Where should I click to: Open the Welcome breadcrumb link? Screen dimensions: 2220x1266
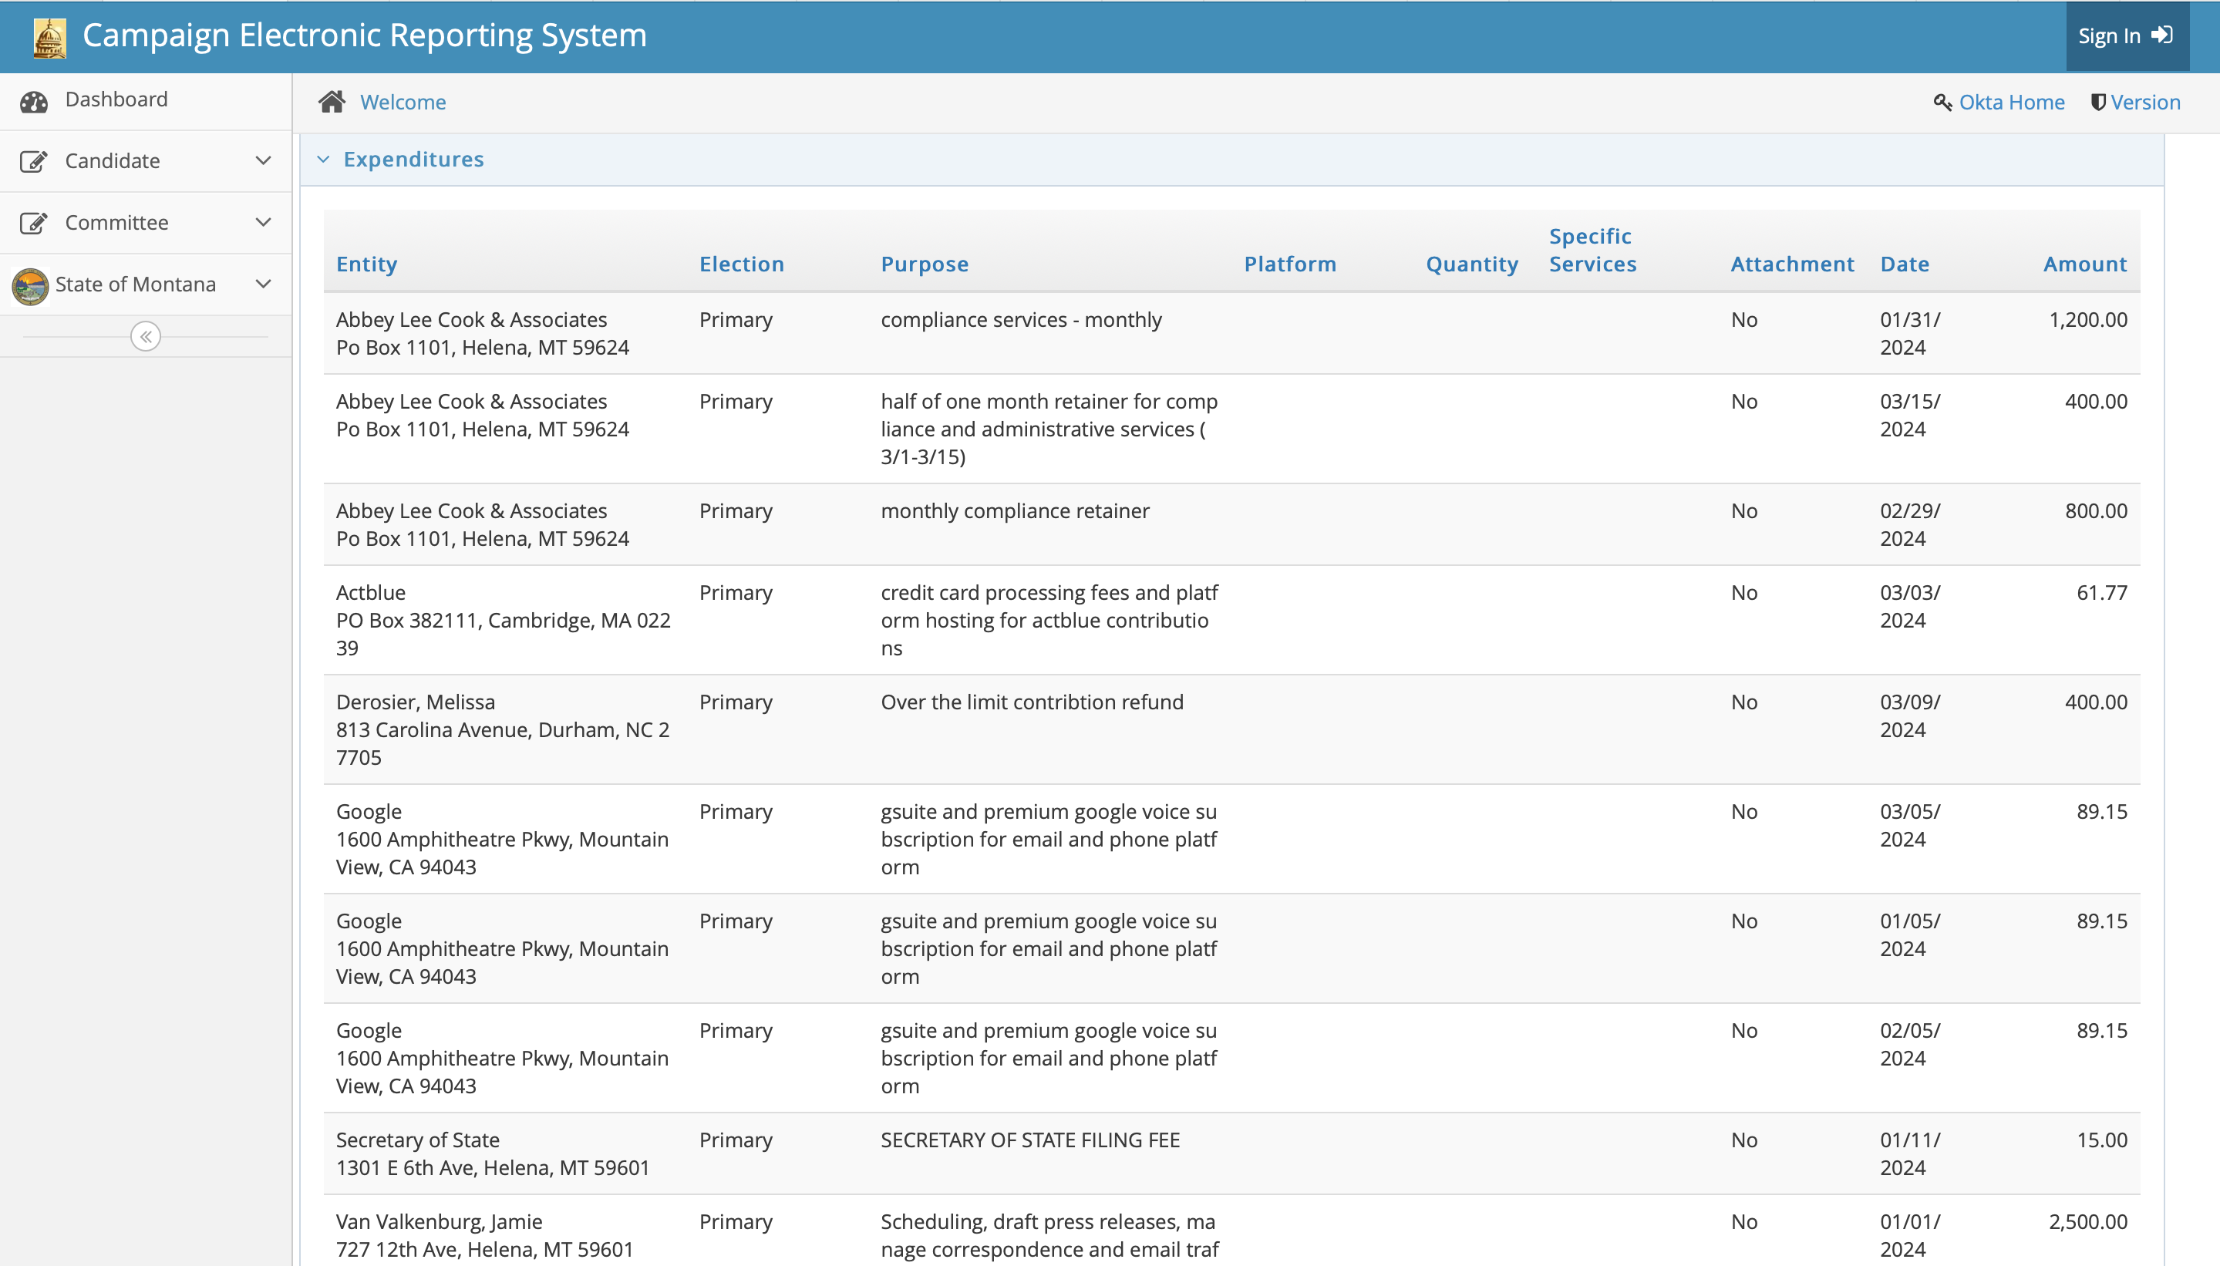(403, 103)
